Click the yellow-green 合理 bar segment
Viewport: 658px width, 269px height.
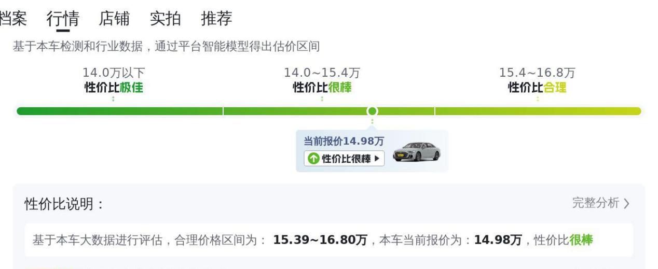point(538,111)
